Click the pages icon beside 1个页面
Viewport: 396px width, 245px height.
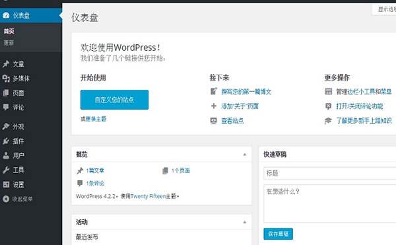(x=165, y=171)
